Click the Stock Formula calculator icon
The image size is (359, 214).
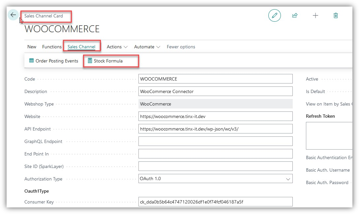[90, 61]
